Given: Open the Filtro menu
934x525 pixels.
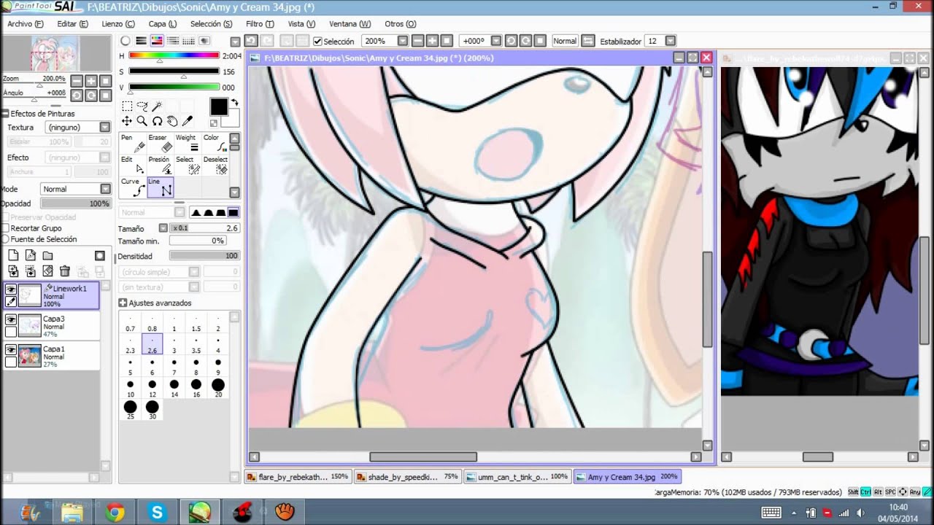Looking at the screenshot, I should pos(260,24).
